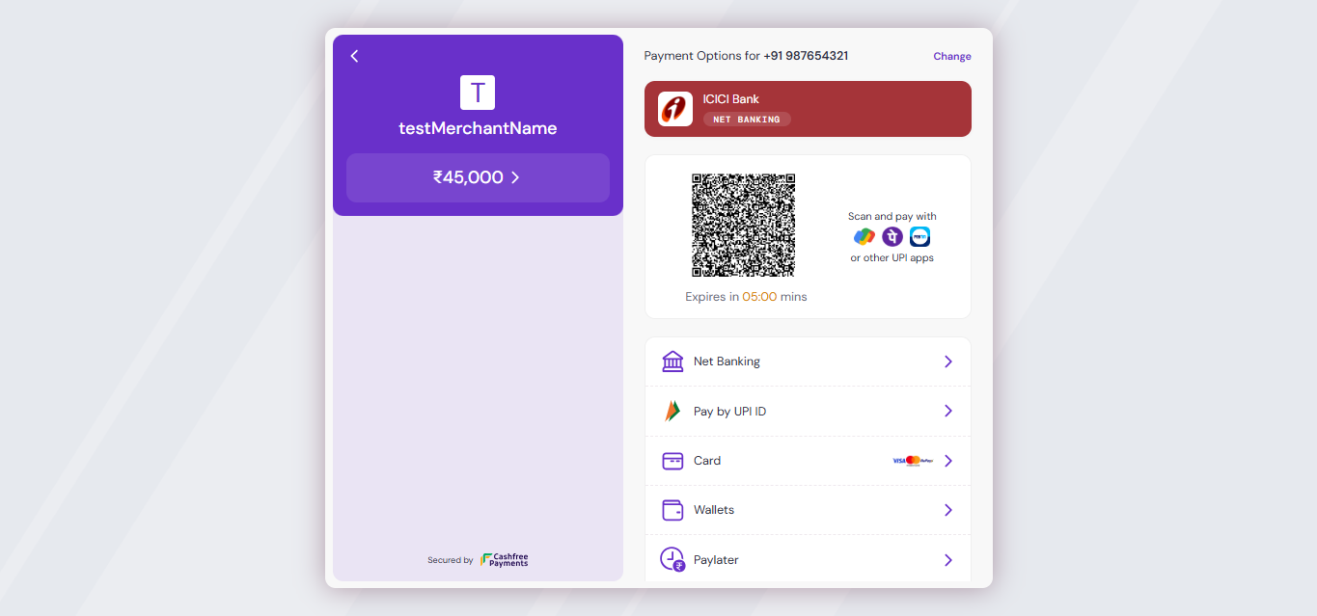Select the Paylater payment row
Image resolution: width=1317 pixels, height=616 pixels.
coord(808,559)
